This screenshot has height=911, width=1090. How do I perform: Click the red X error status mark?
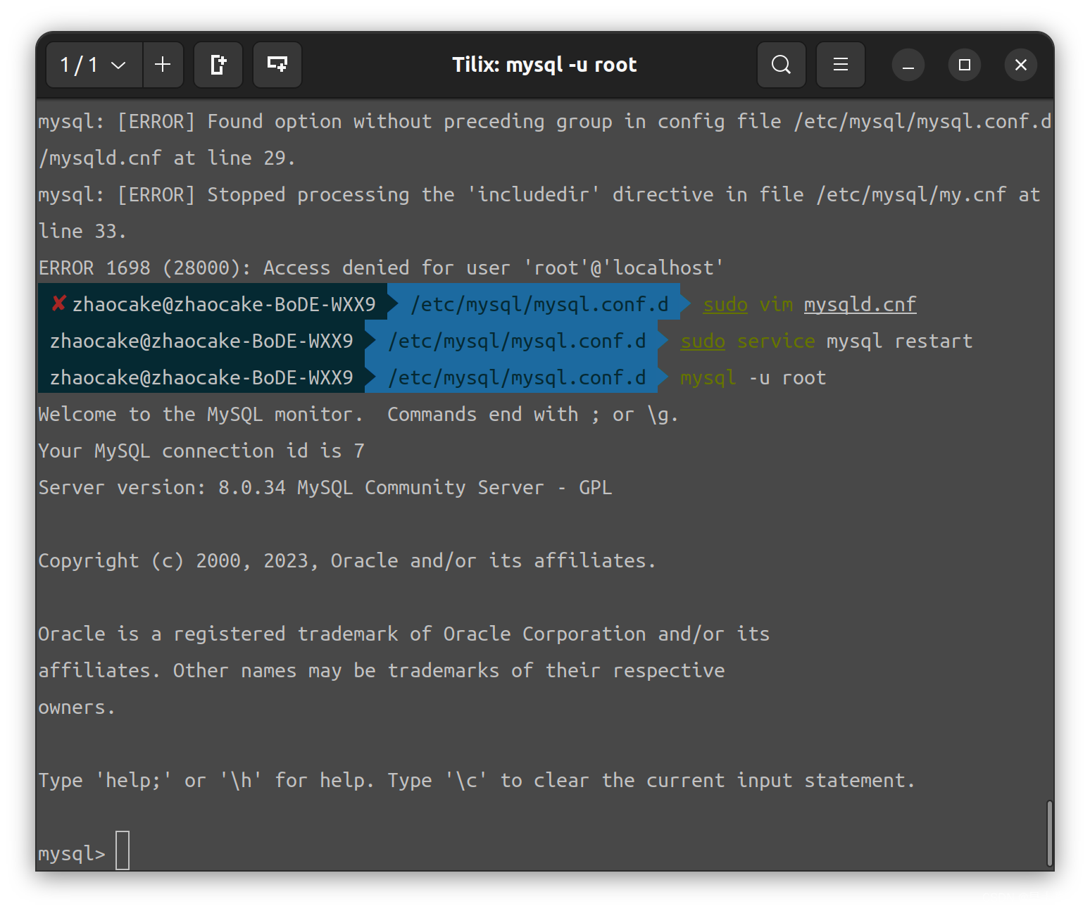tap(59, 303)
